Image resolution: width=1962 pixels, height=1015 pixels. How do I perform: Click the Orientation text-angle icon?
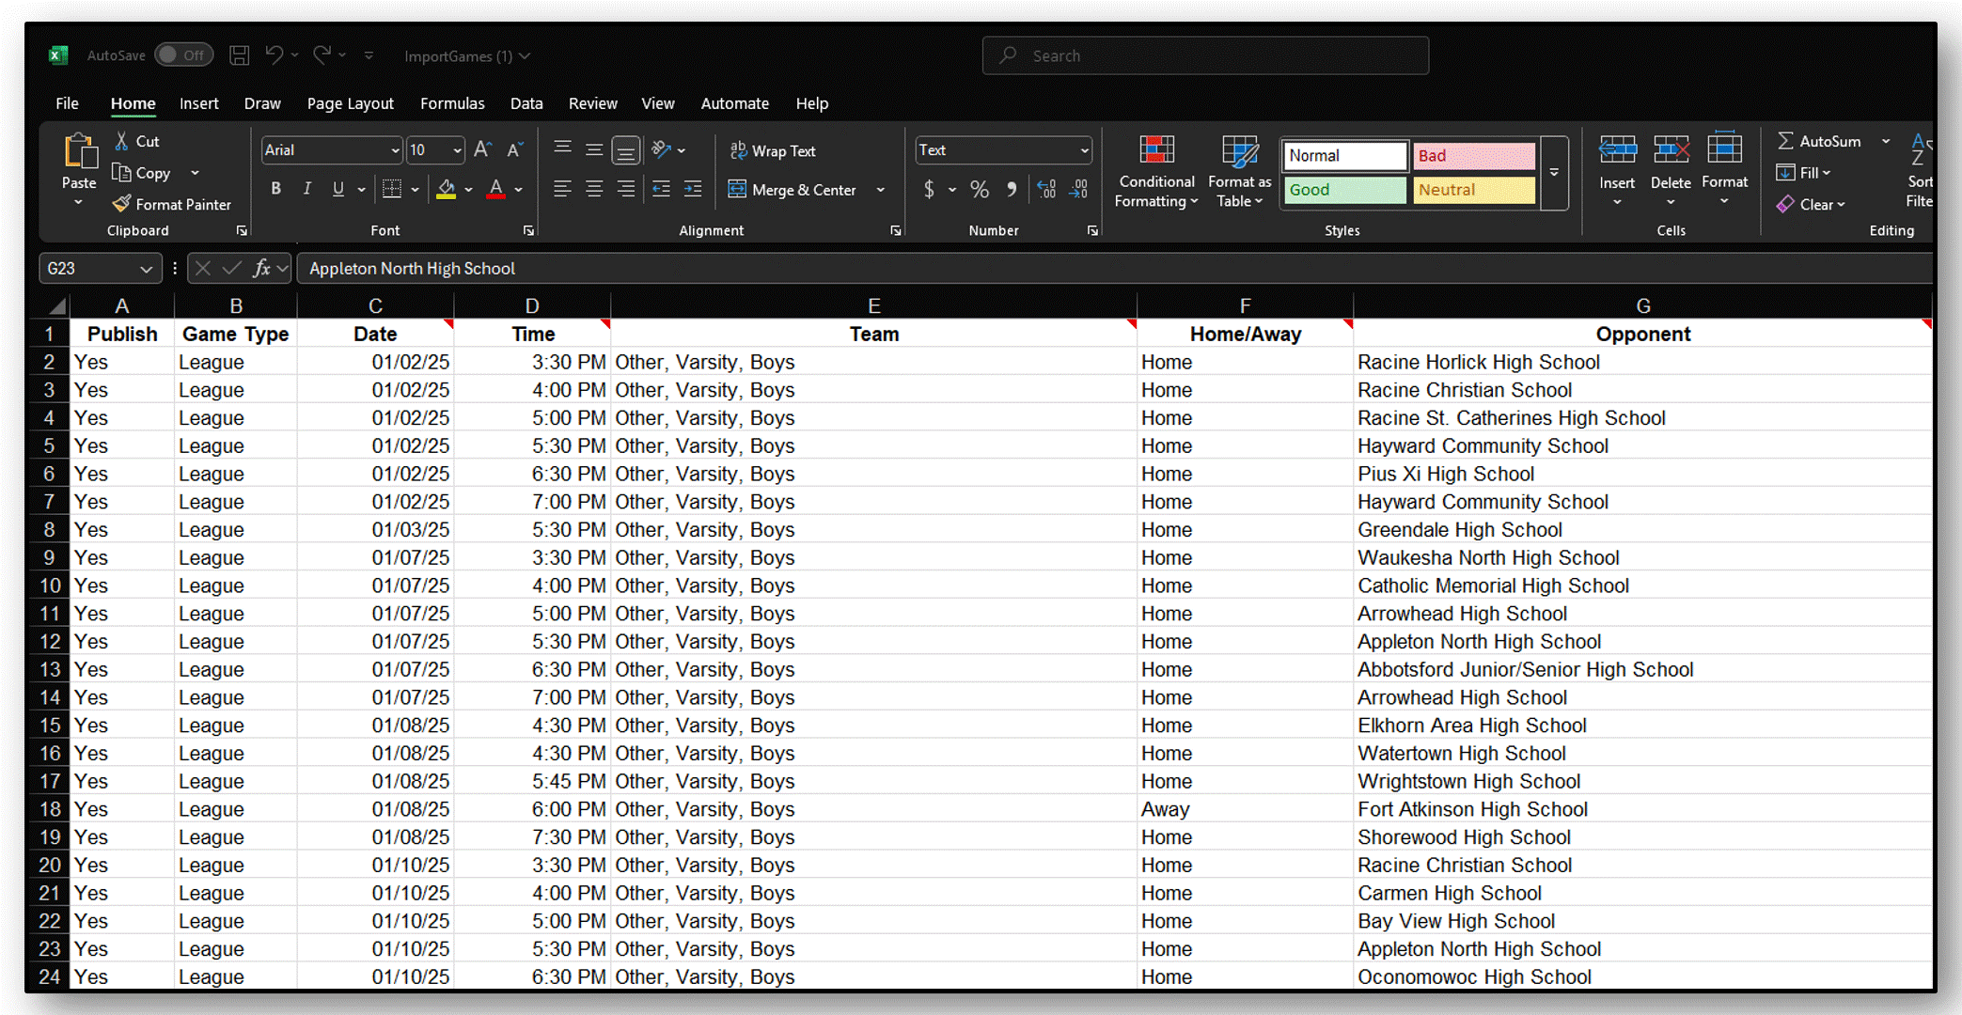pos(662,148)
